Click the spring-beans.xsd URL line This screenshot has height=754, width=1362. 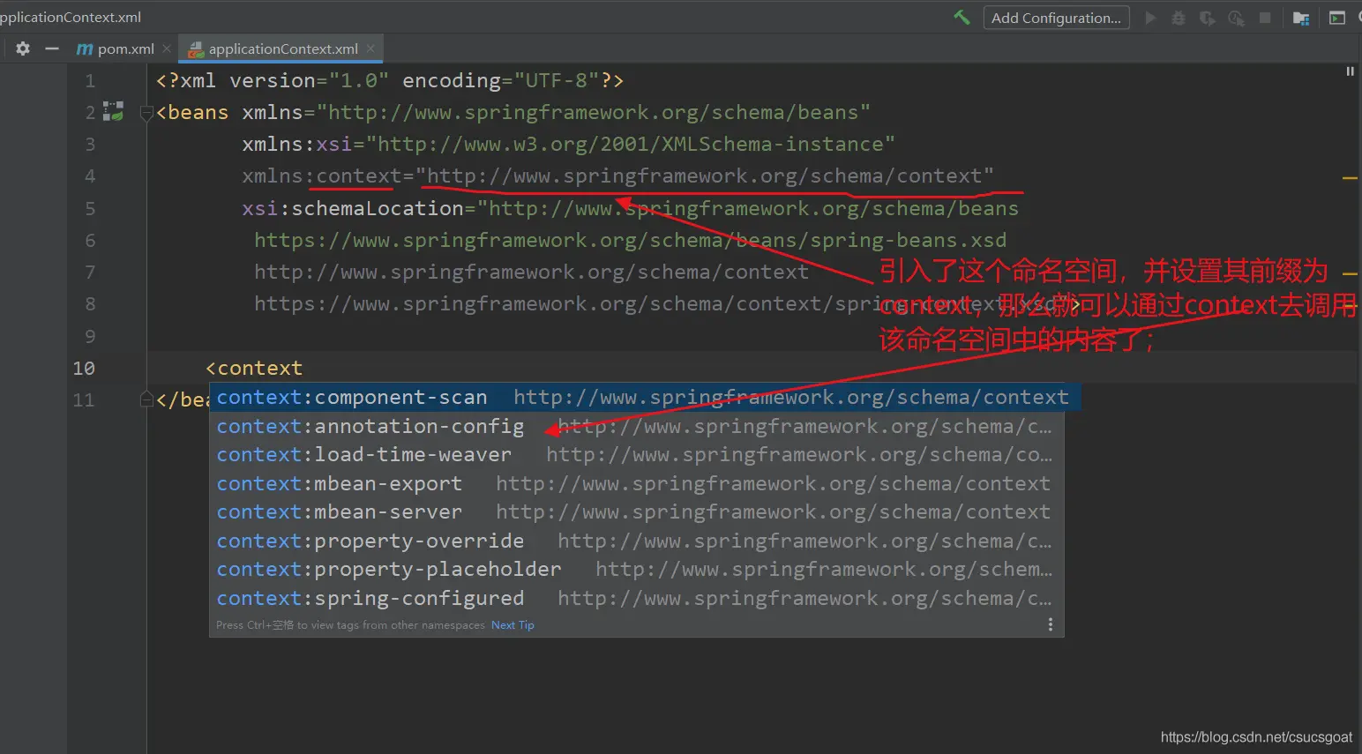click(x=631, y=241)
